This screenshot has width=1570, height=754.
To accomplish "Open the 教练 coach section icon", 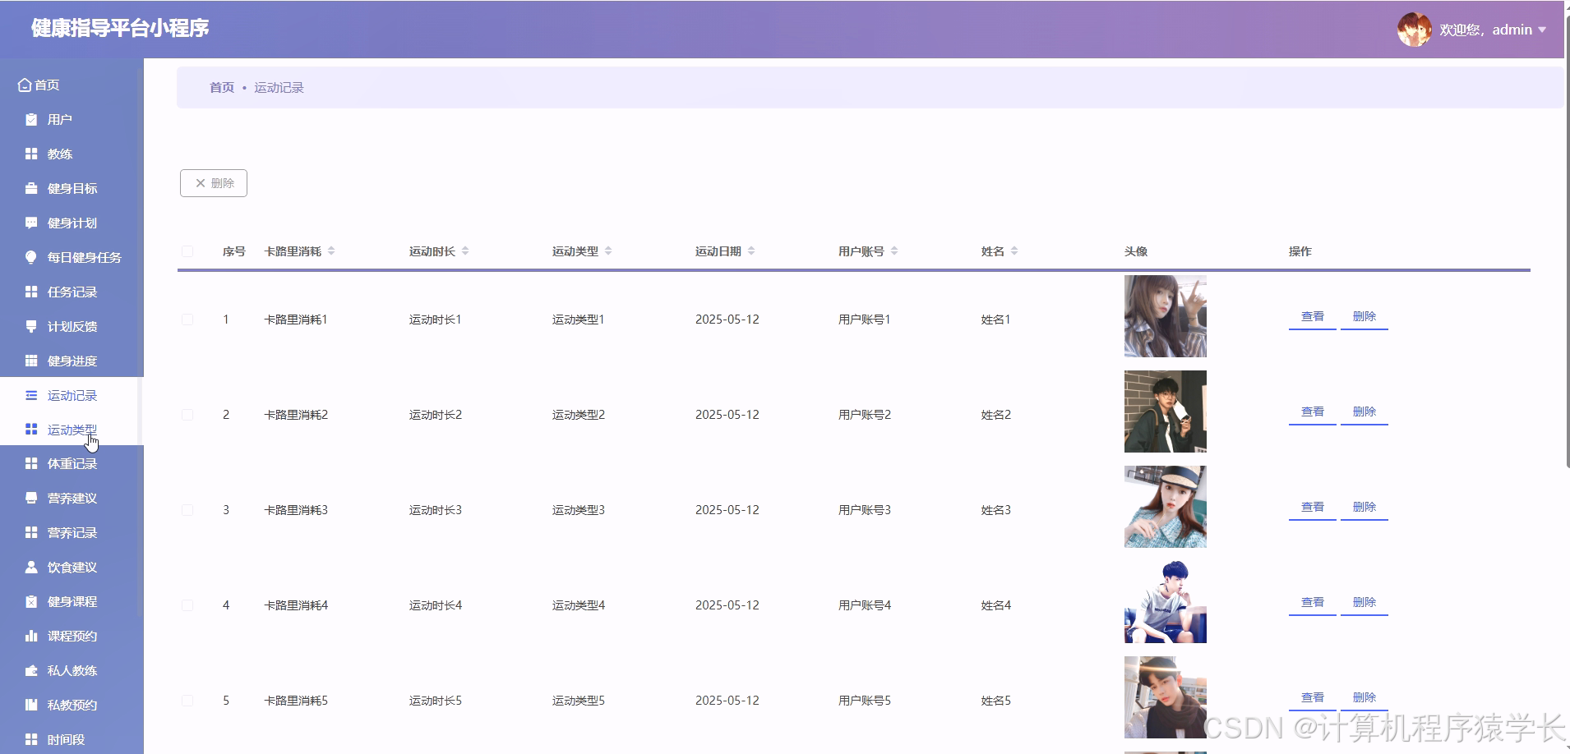I will click(x=30, y=154).
